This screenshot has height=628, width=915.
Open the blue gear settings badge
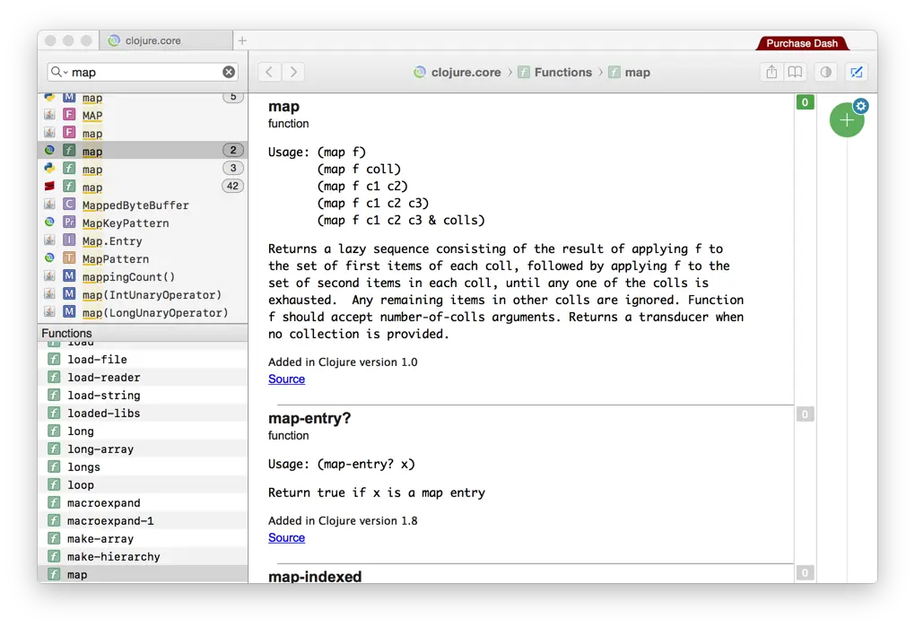pos(861,106)
